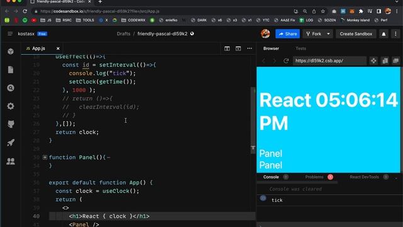Image resolution: width=403 pixels, height=227 pixels.
Task: Switch to the Browser tab
Action: click(x=271, y=49)
